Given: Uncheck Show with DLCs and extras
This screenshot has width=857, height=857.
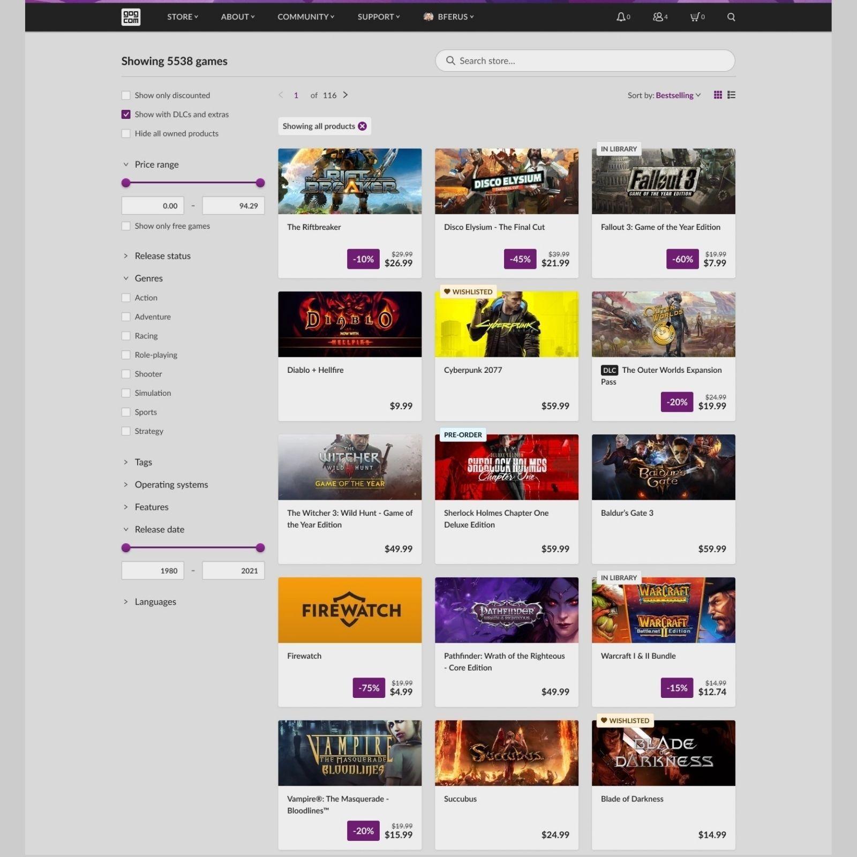Looking at the screenshot, I should click(126, 114).
